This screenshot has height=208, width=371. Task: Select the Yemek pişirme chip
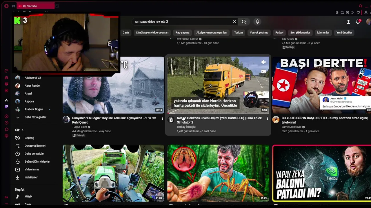coord(259,33)
